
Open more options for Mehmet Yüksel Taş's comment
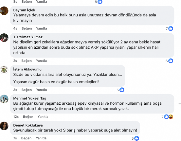[x=179, y=104]
